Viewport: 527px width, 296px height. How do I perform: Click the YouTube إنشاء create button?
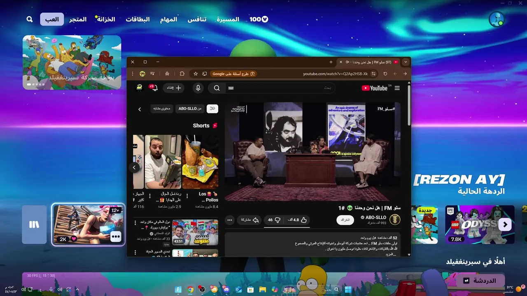tap(173, 88)
